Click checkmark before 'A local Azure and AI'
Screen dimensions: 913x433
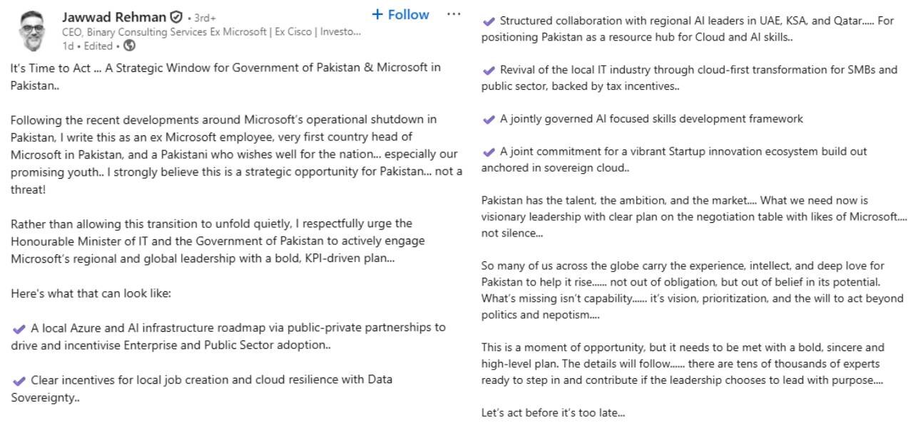19,328
